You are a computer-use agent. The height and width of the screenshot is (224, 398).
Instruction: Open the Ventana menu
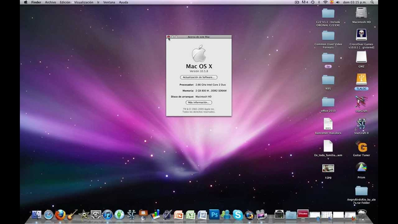pos(109,2)
